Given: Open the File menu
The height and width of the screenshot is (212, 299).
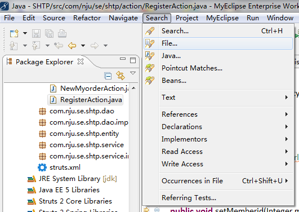Looking at the screenshot, I should coord(9,18).
